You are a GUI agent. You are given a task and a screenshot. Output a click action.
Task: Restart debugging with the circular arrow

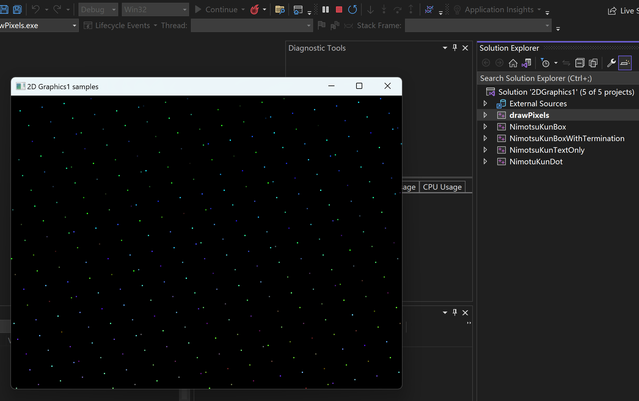coord(352,9)
